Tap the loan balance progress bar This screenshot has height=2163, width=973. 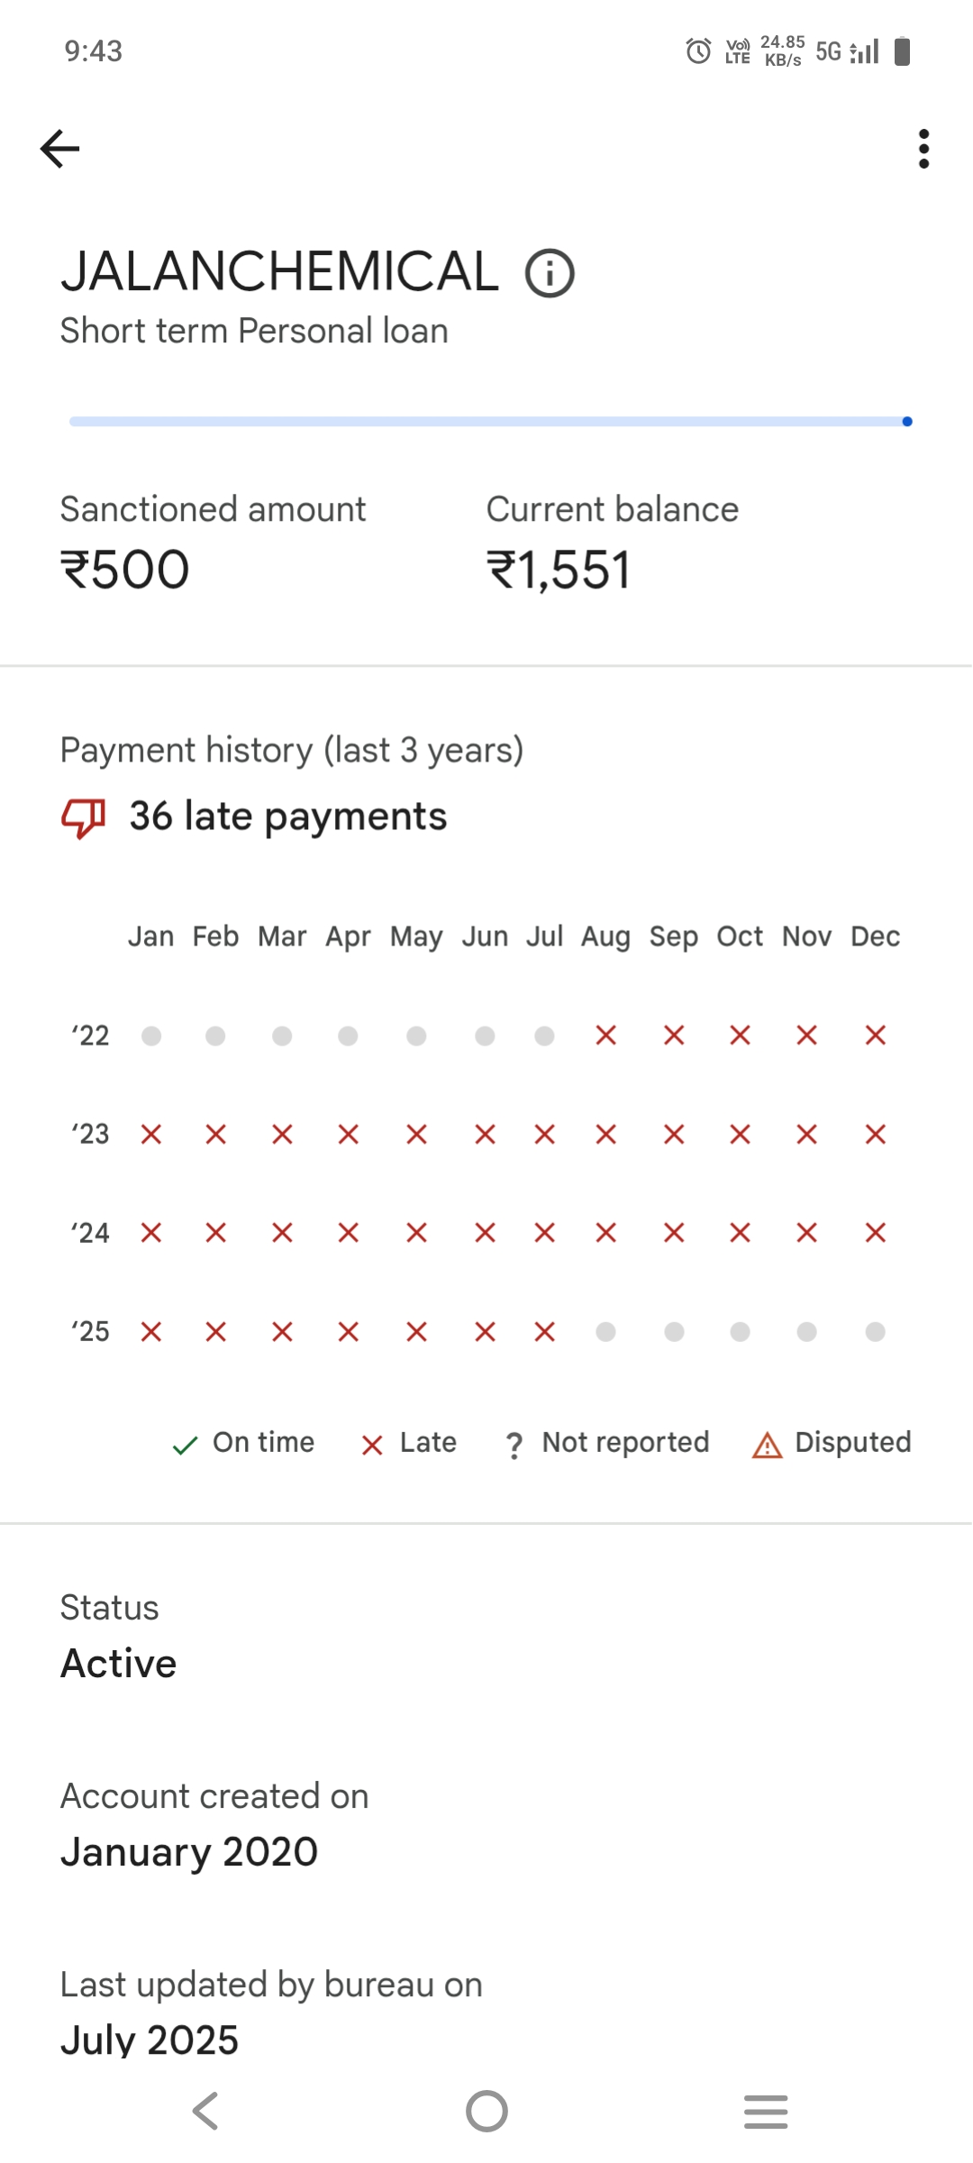[x=491, y=422]
